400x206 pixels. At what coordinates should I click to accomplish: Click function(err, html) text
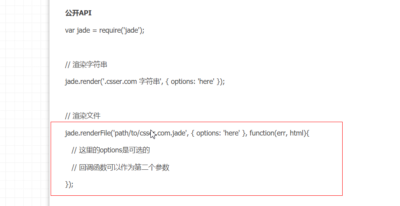pos(277,133)
